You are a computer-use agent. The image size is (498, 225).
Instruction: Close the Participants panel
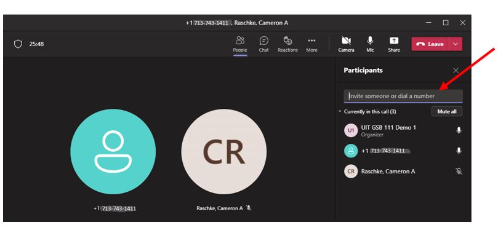(456, 71)
